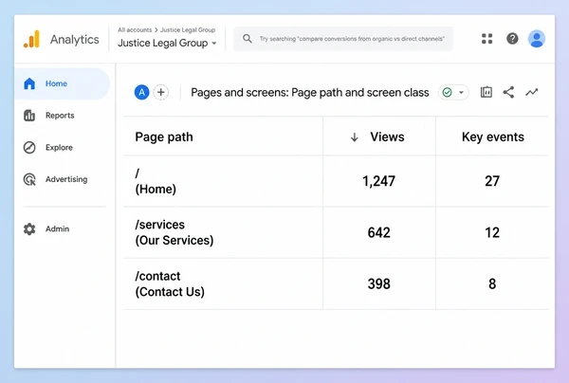Click the Analytics product name
This screenshot has width=569, height=383.
(74, 39)
